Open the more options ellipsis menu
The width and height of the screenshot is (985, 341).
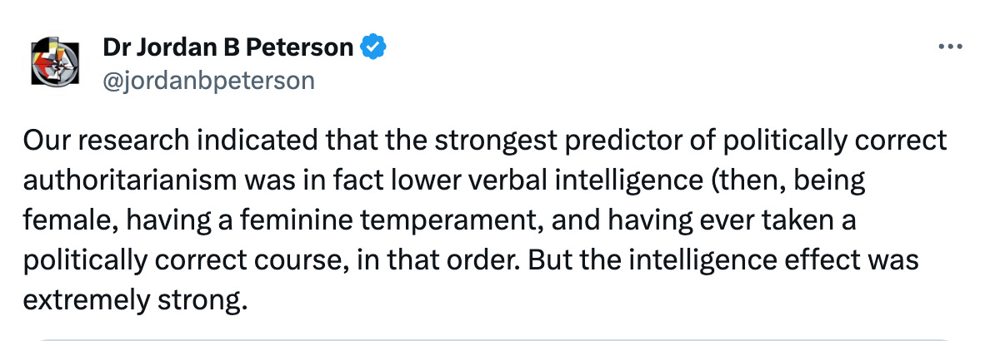(950, 47)
